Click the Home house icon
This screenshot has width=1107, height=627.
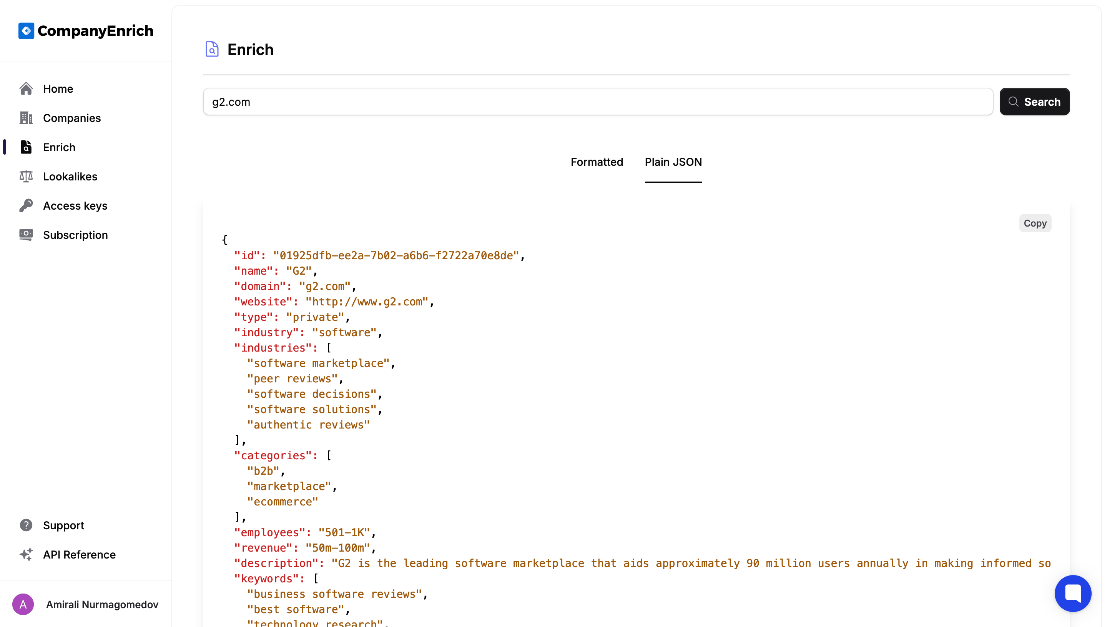(26, 89)
